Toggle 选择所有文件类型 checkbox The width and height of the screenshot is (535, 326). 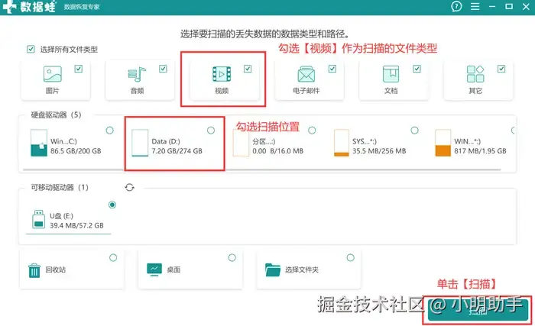(x=31, y=49)
